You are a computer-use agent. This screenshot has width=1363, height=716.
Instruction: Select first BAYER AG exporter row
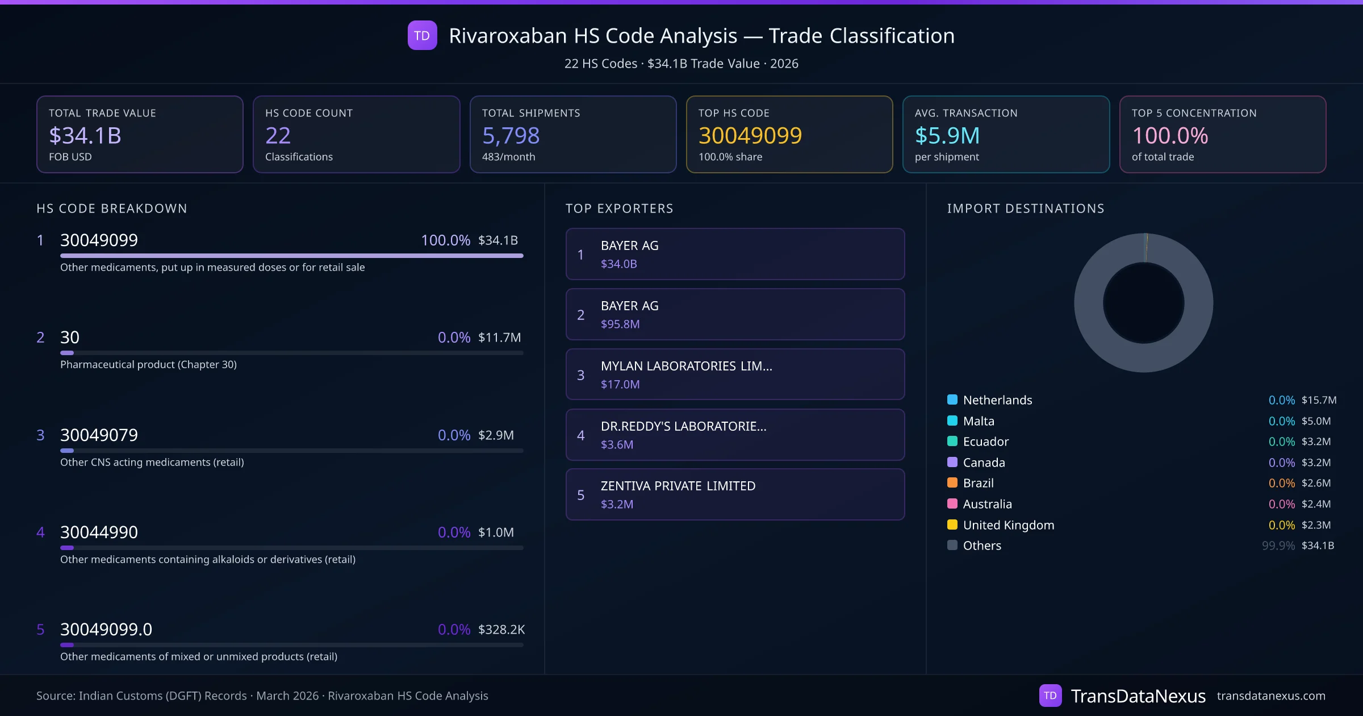point(735,254)
